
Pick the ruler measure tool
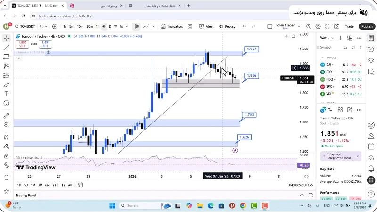pos(6,115)
